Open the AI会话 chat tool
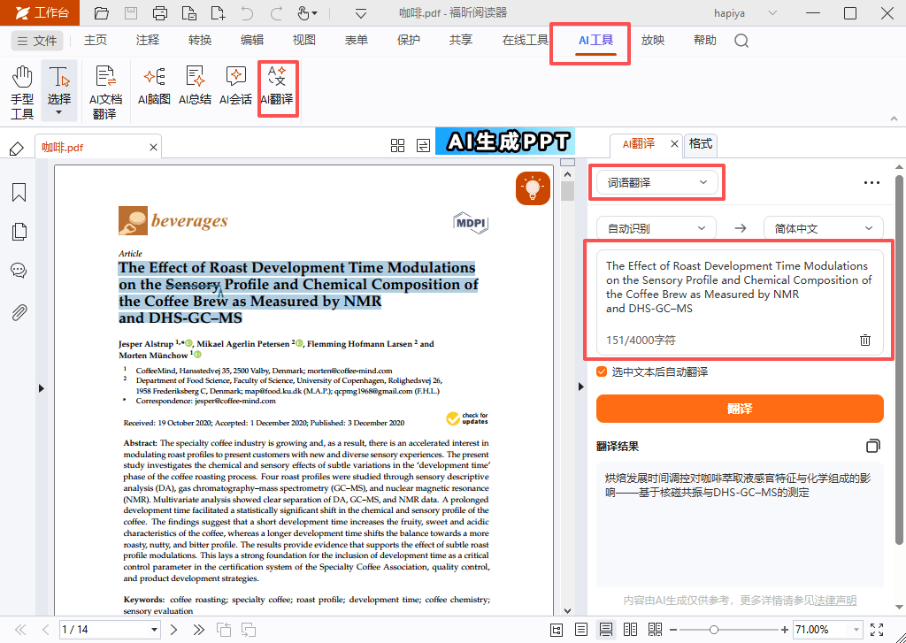This screenshot has width=906, height=643. pyautogui.click(x=235, y=86)
